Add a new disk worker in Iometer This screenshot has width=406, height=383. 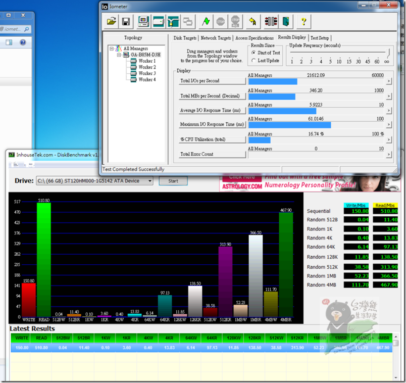[158, 21]
